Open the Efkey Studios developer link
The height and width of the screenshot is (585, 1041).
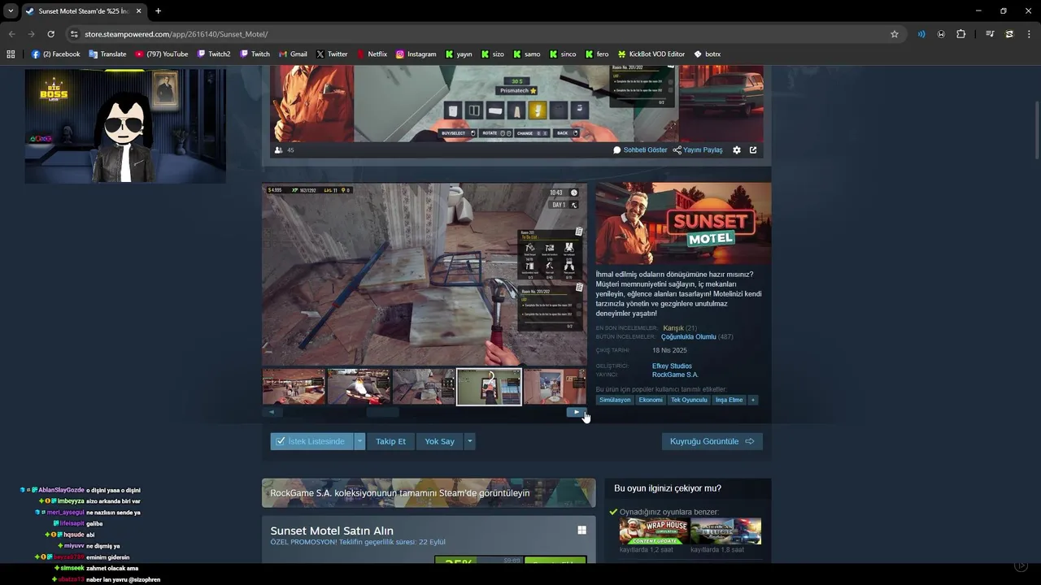coord(672,366)
